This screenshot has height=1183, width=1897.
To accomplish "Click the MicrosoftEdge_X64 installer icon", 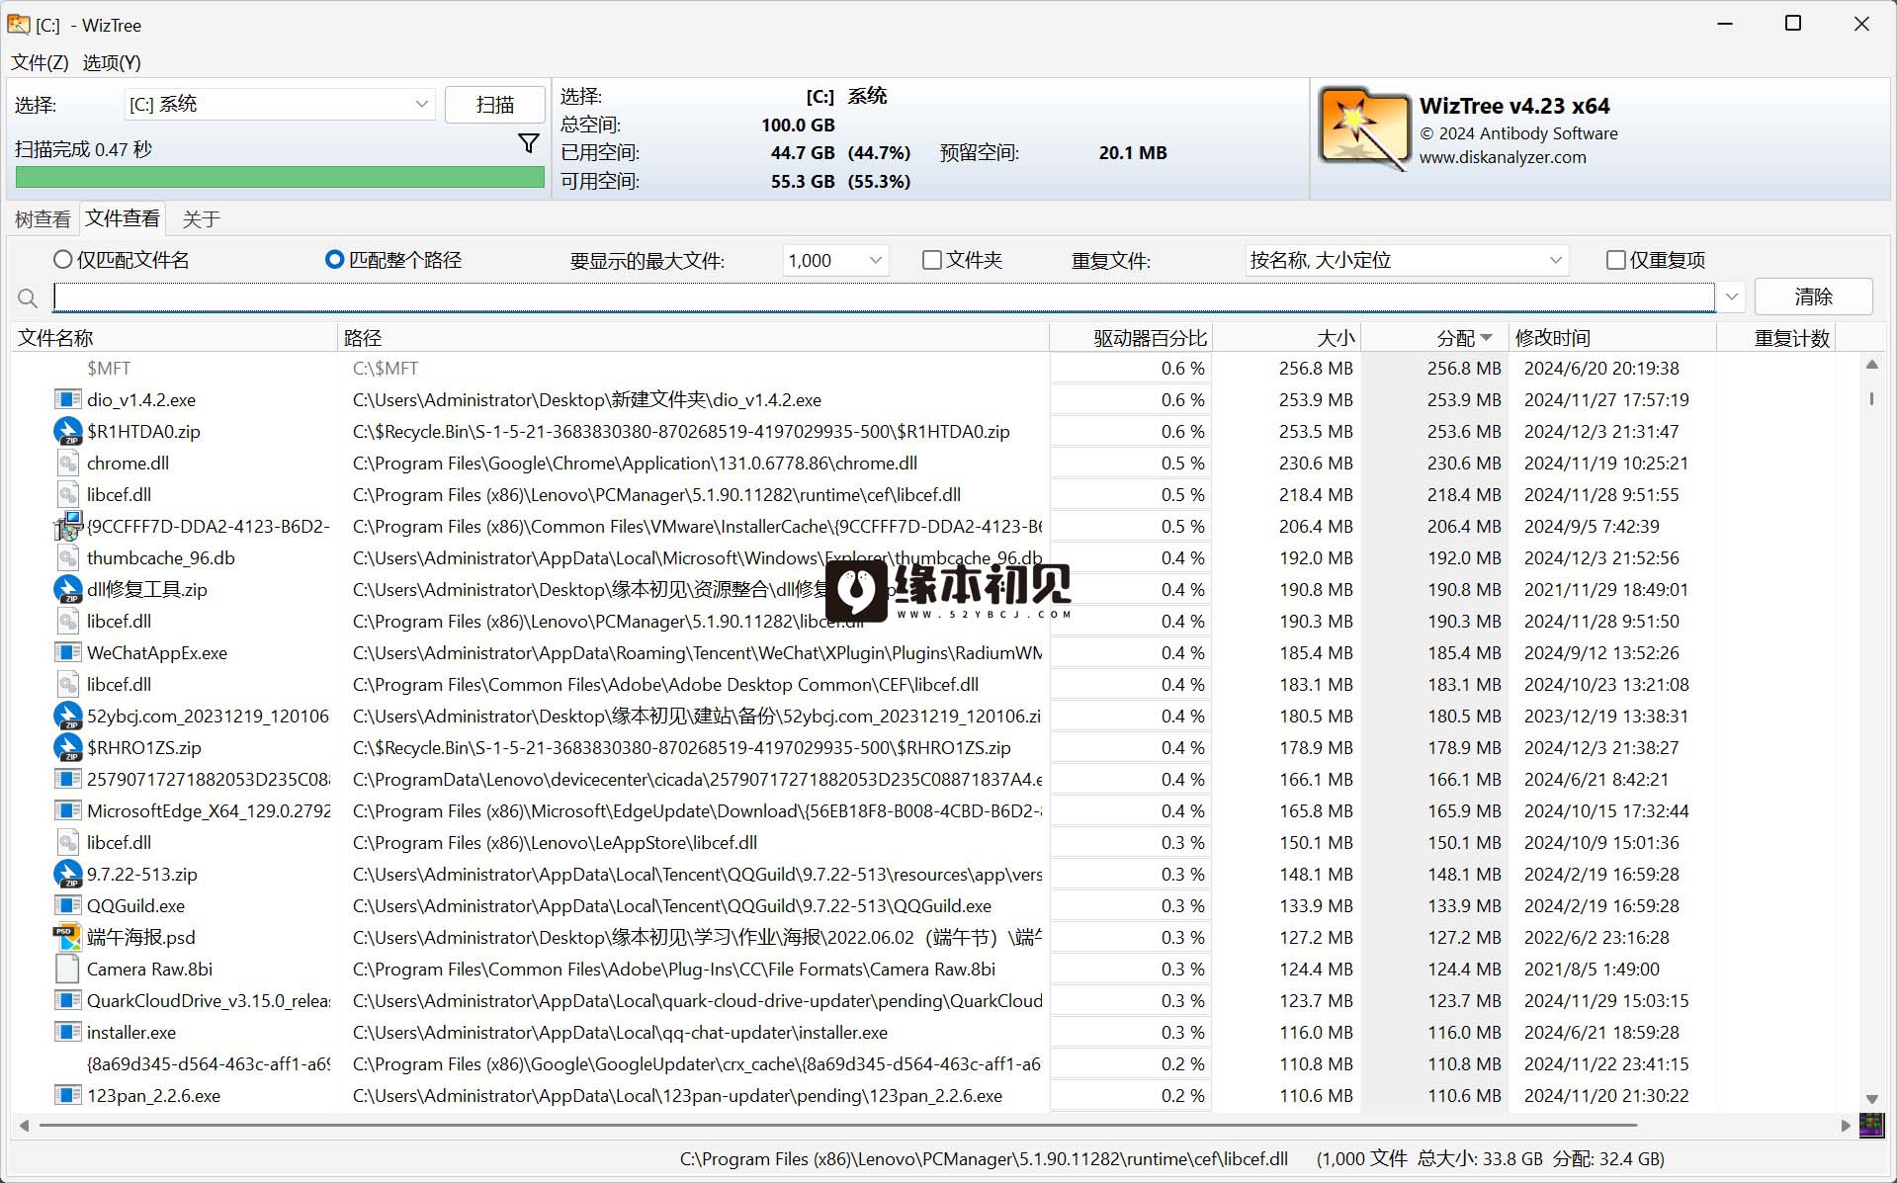I will coord(67,810).
